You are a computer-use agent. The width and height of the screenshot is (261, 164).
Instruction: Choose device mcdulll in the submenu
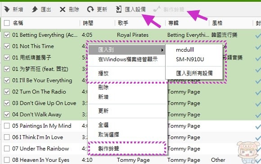pyautogui.click(x=185, y=50)
